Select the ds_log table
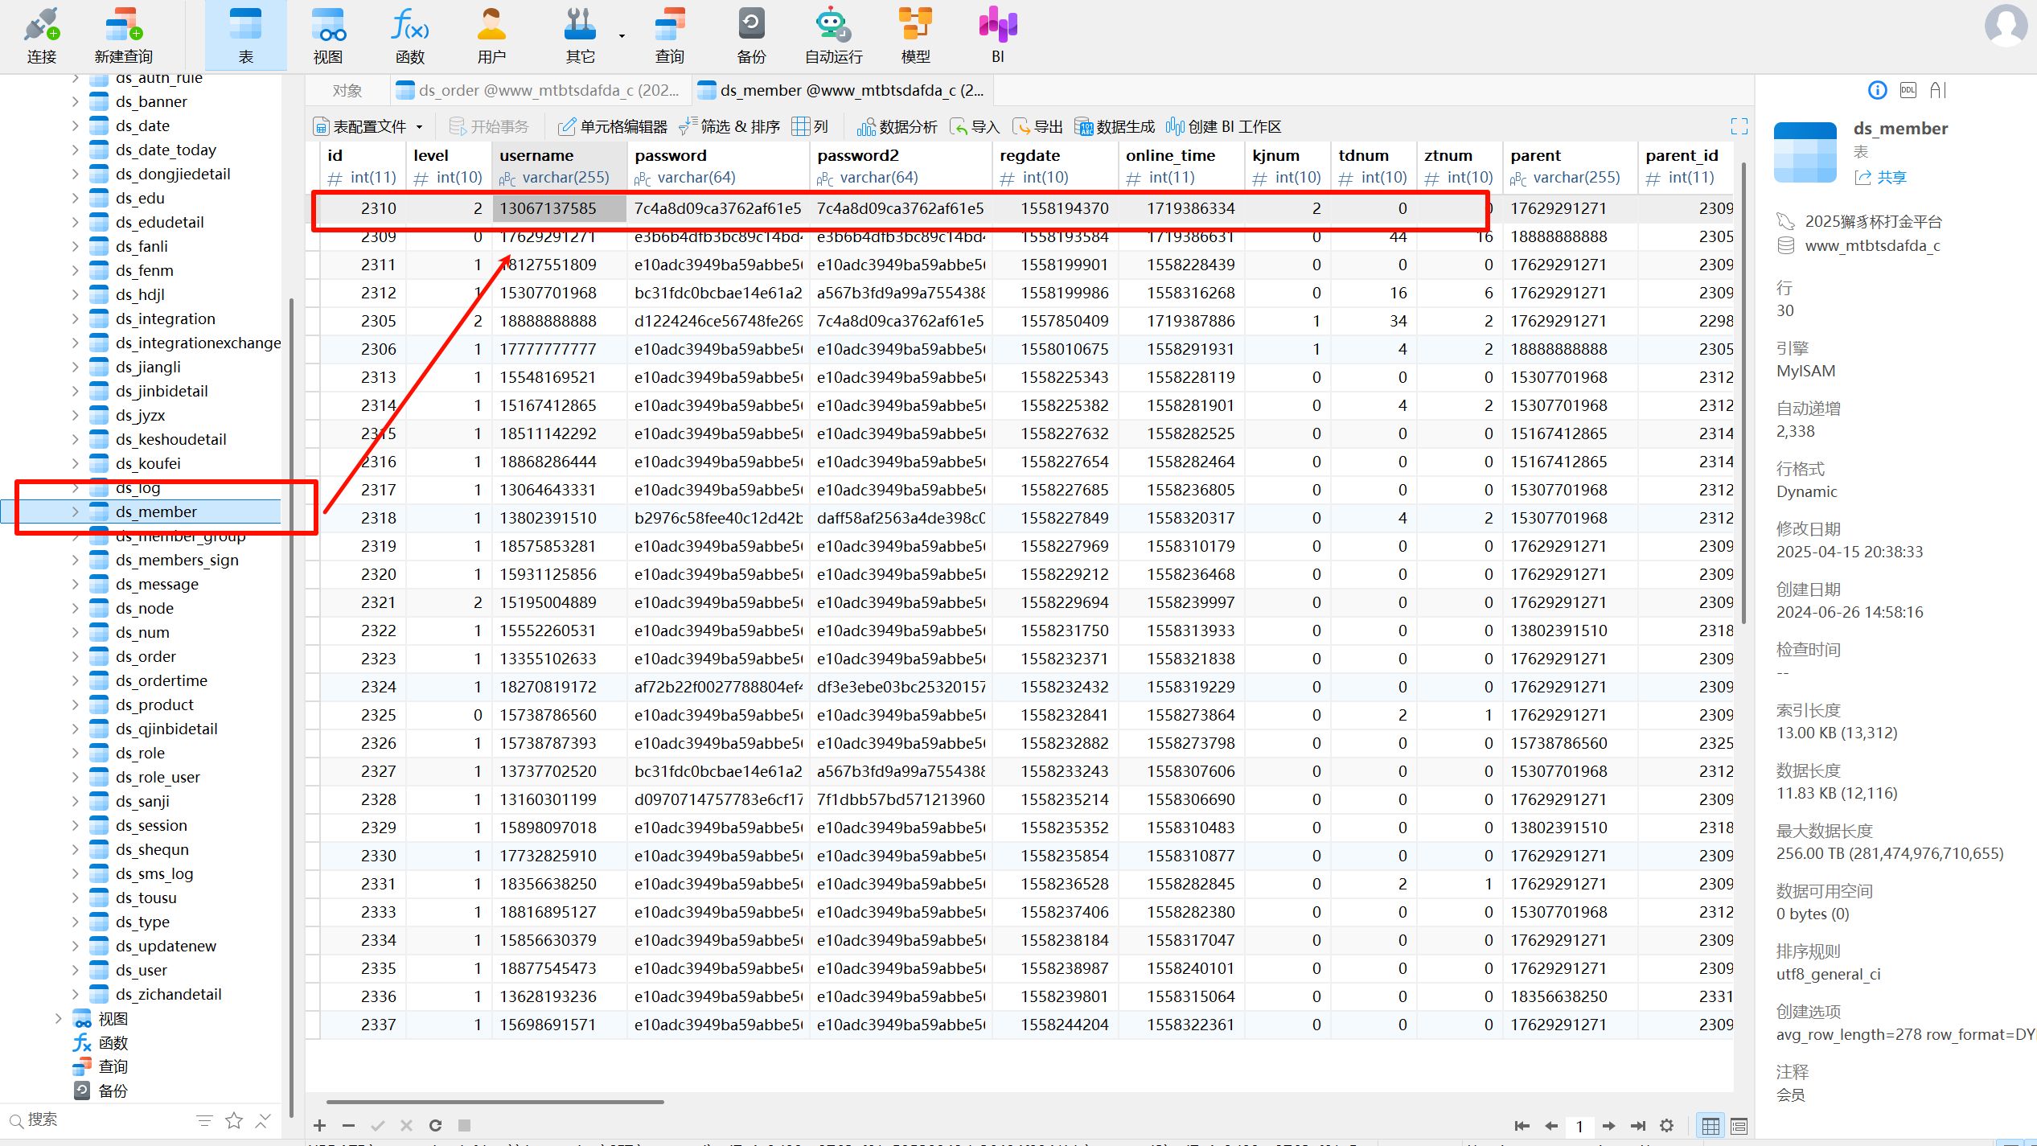 pyautogui.click(x=138, y=487)
